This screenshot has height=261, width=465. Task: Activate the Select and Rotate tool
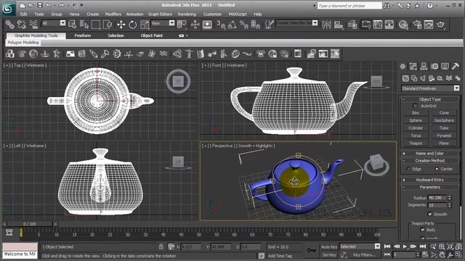coord(132,24)
